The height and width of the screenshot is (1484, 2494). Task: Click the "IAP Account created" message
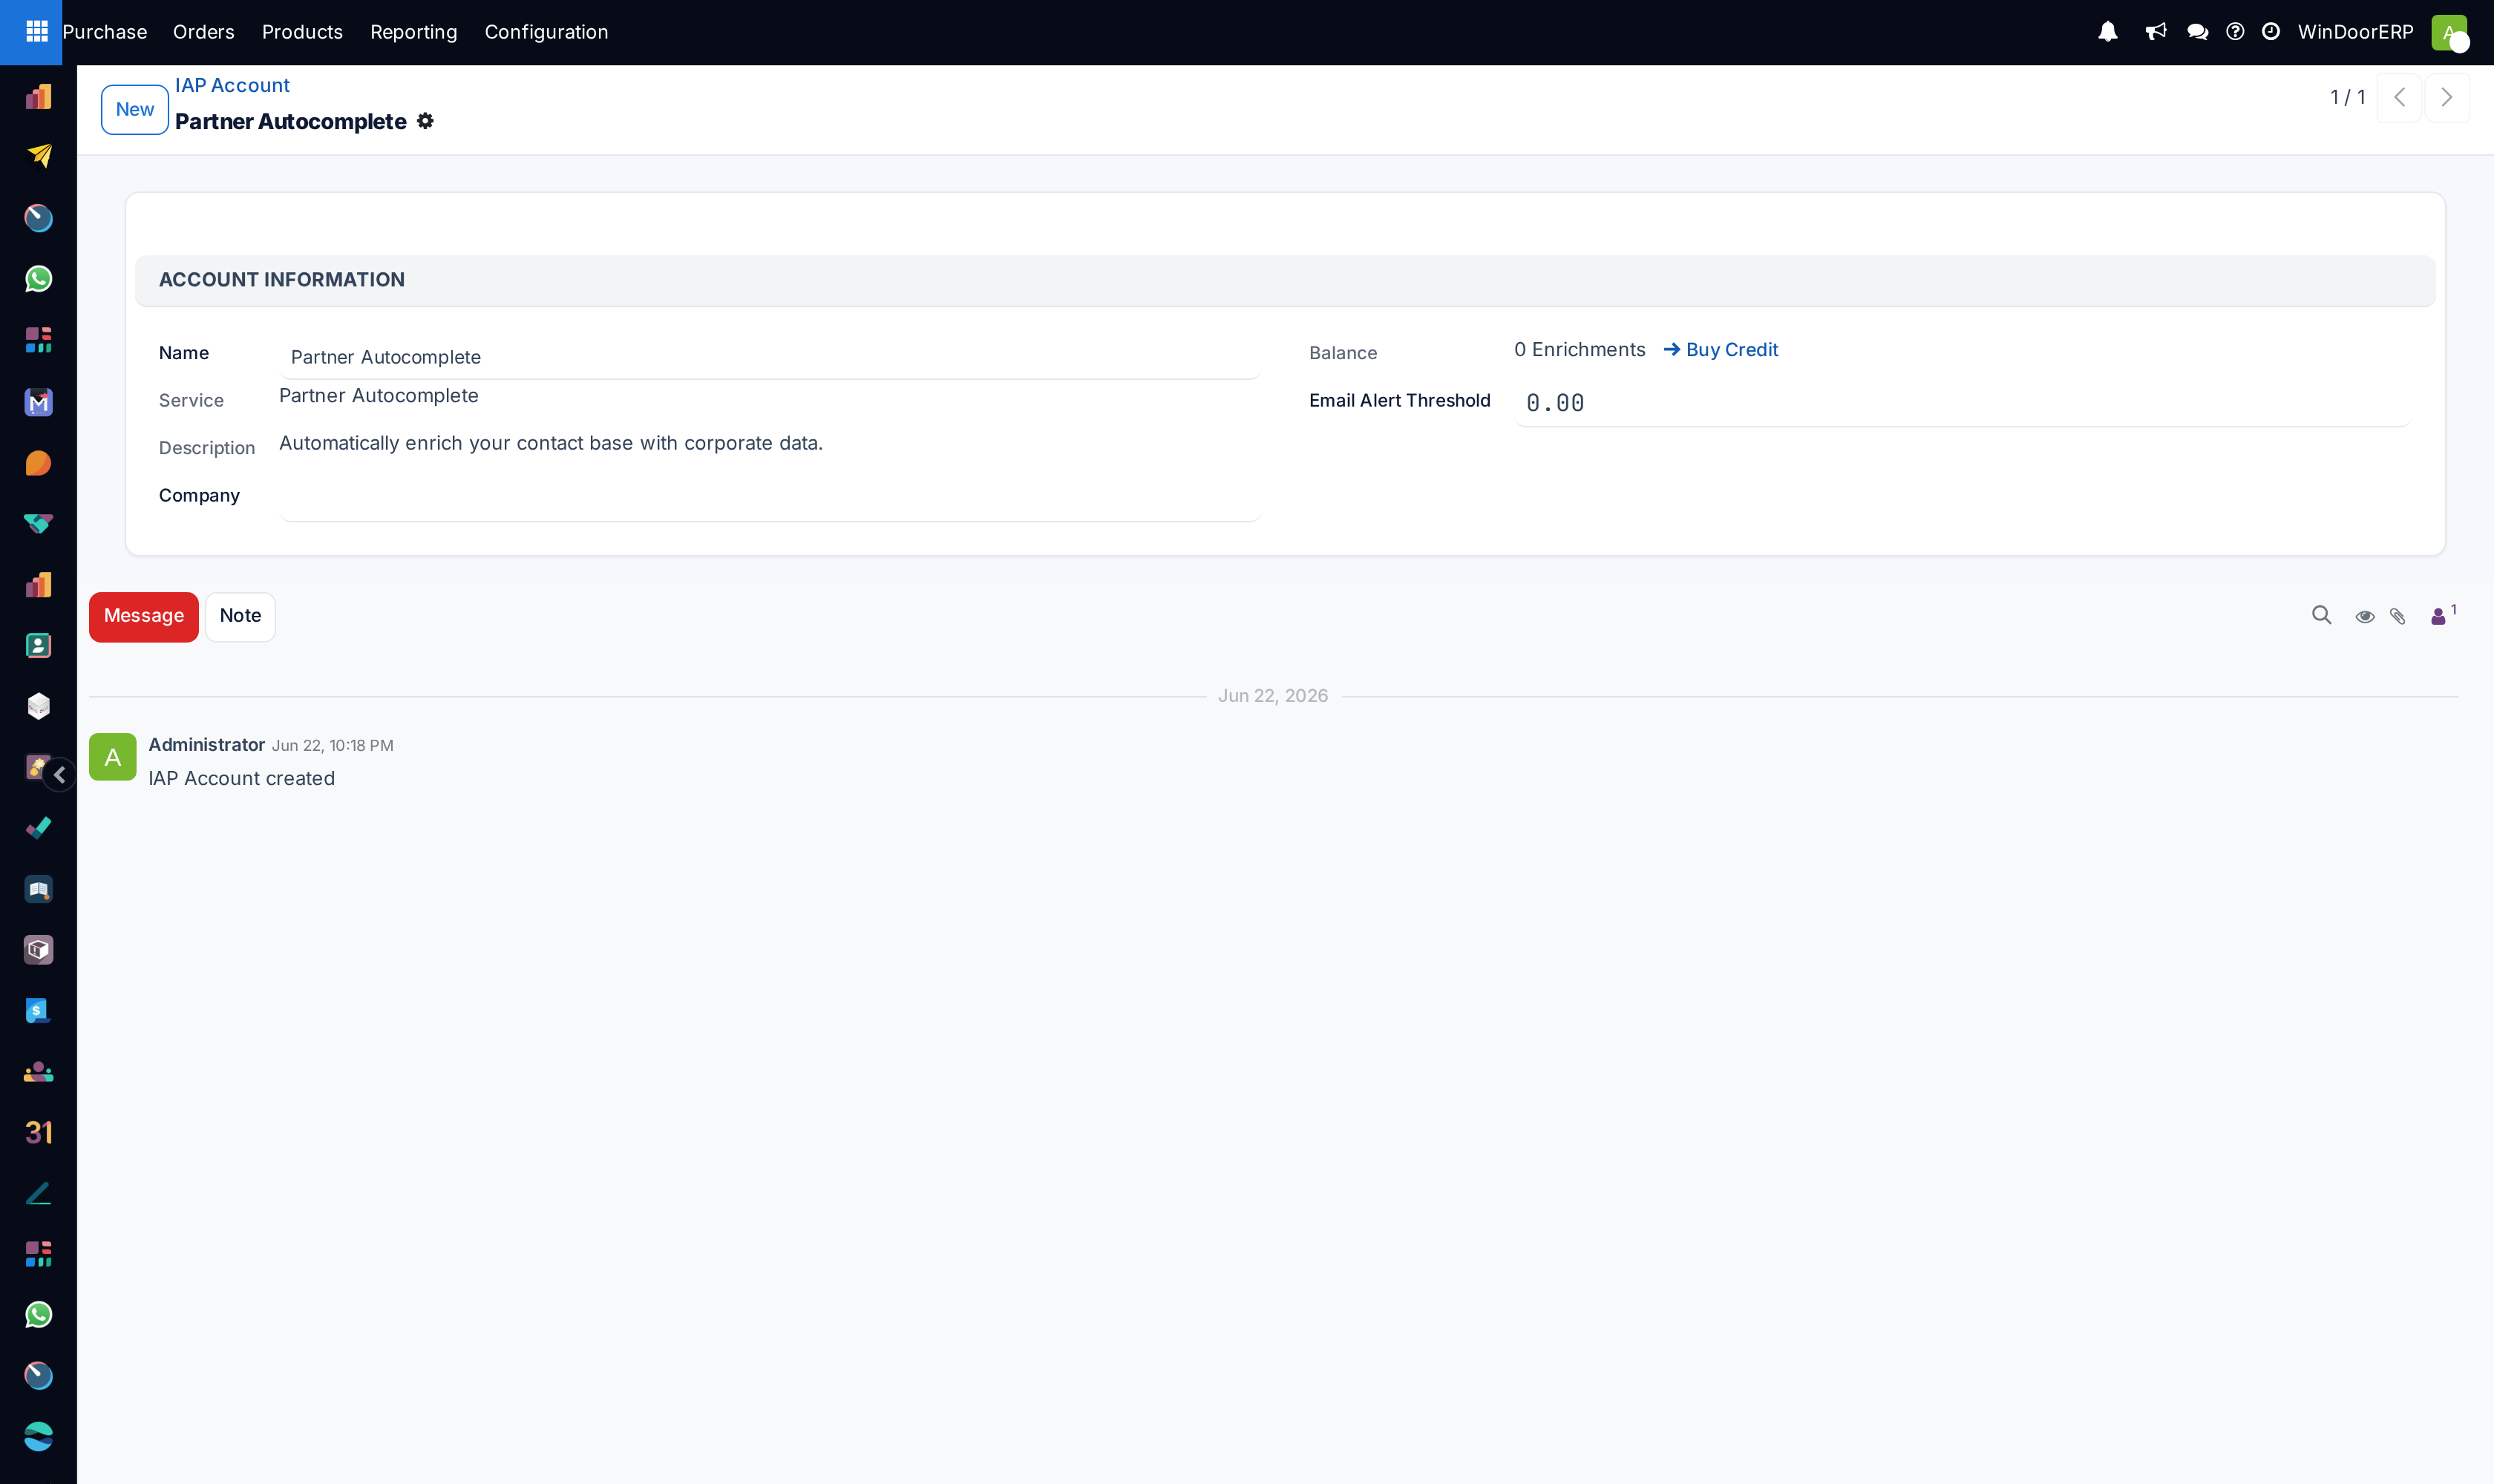click(x=241, y=779)
